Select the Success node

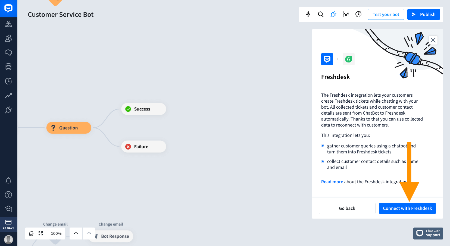pos(144,109)
